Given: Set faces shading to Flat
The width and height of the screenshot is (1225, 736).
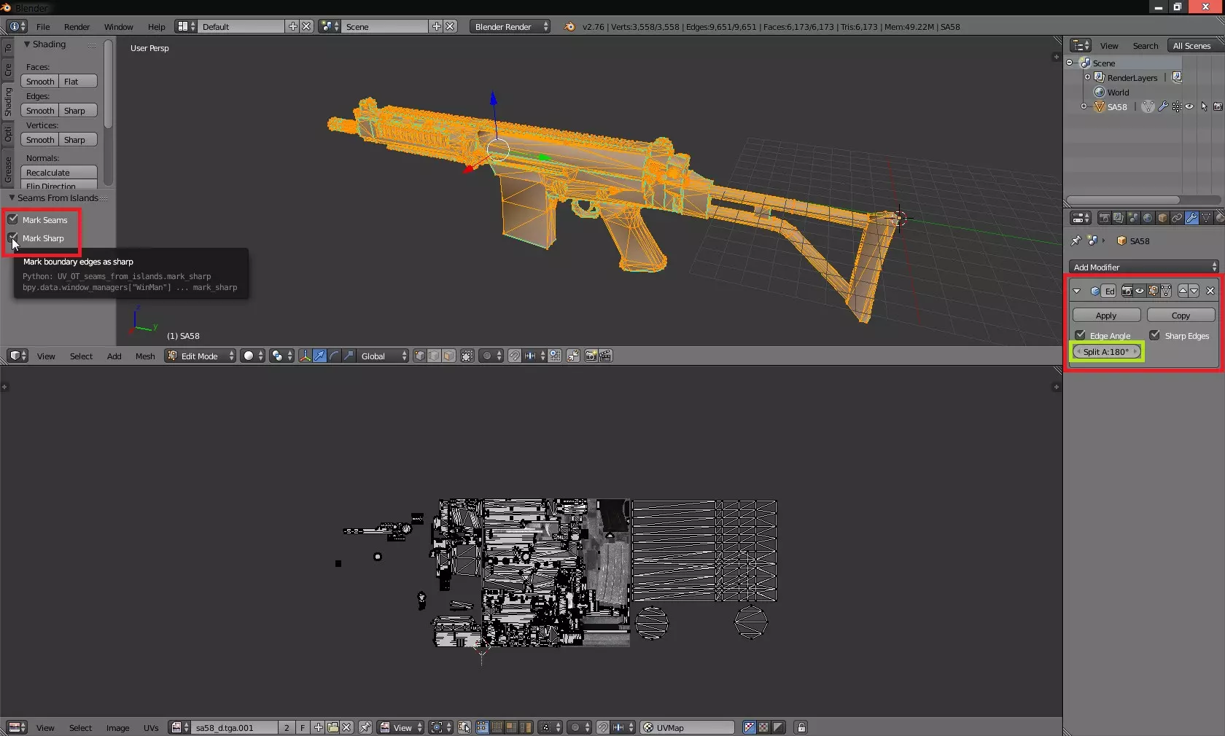Looking at the screenshot, I should (x=79, y=81).
